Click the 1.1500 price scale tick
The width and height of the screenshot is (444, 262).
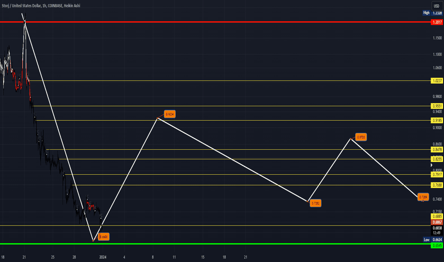coord(437,38)
